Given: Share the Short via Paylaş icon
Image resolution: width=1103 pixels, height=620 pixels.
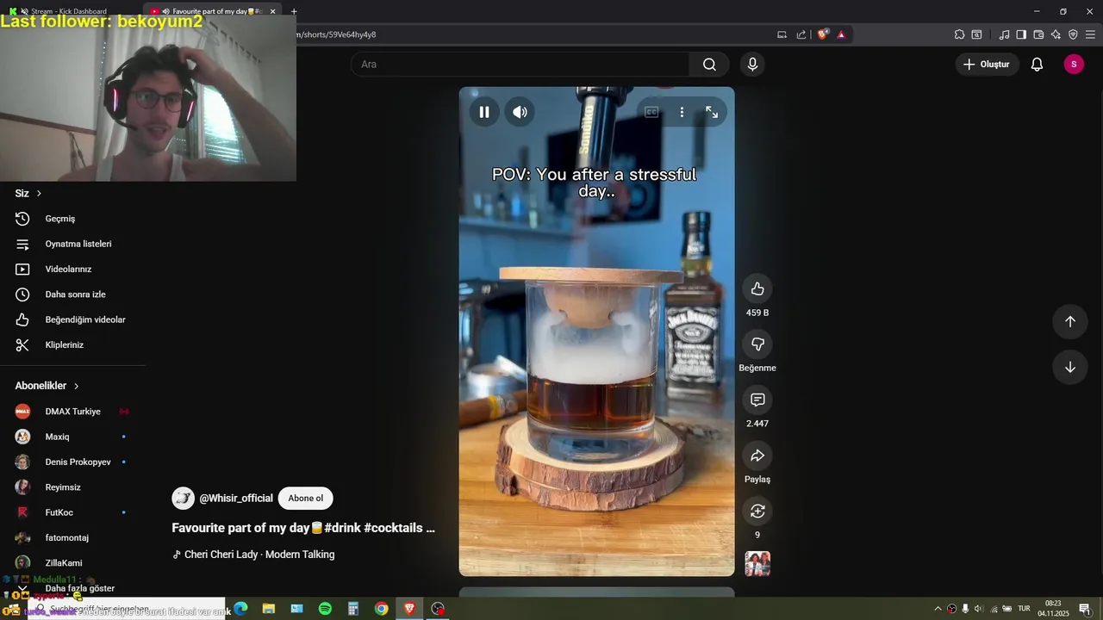Looking at the screenshot, I should click(x=757, y=456).
